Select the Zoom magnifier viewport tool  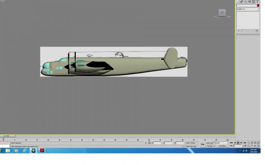click(249, 143)
